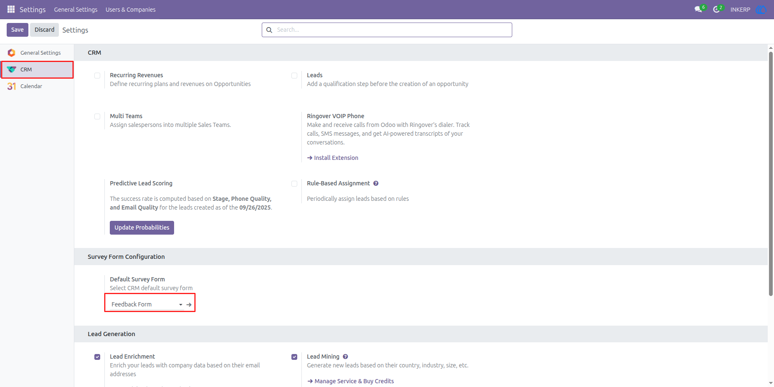Open Feedback Form record via arrow icon
This screenshot has width=774, height=387.
pos(189,304)
